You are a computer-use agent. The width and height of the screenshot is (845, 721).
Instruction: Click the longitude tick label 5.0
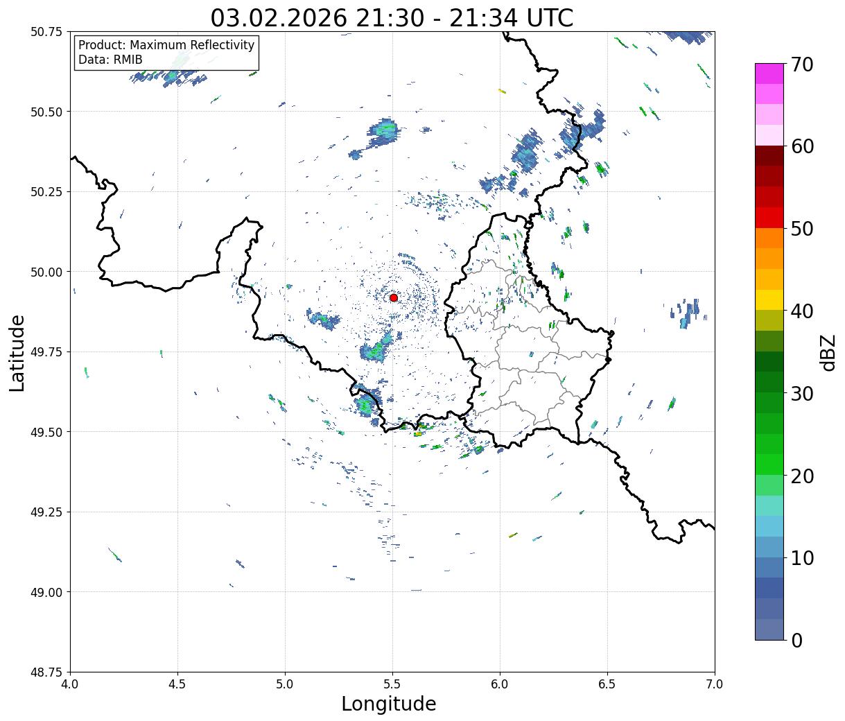[x=285, y=684]
